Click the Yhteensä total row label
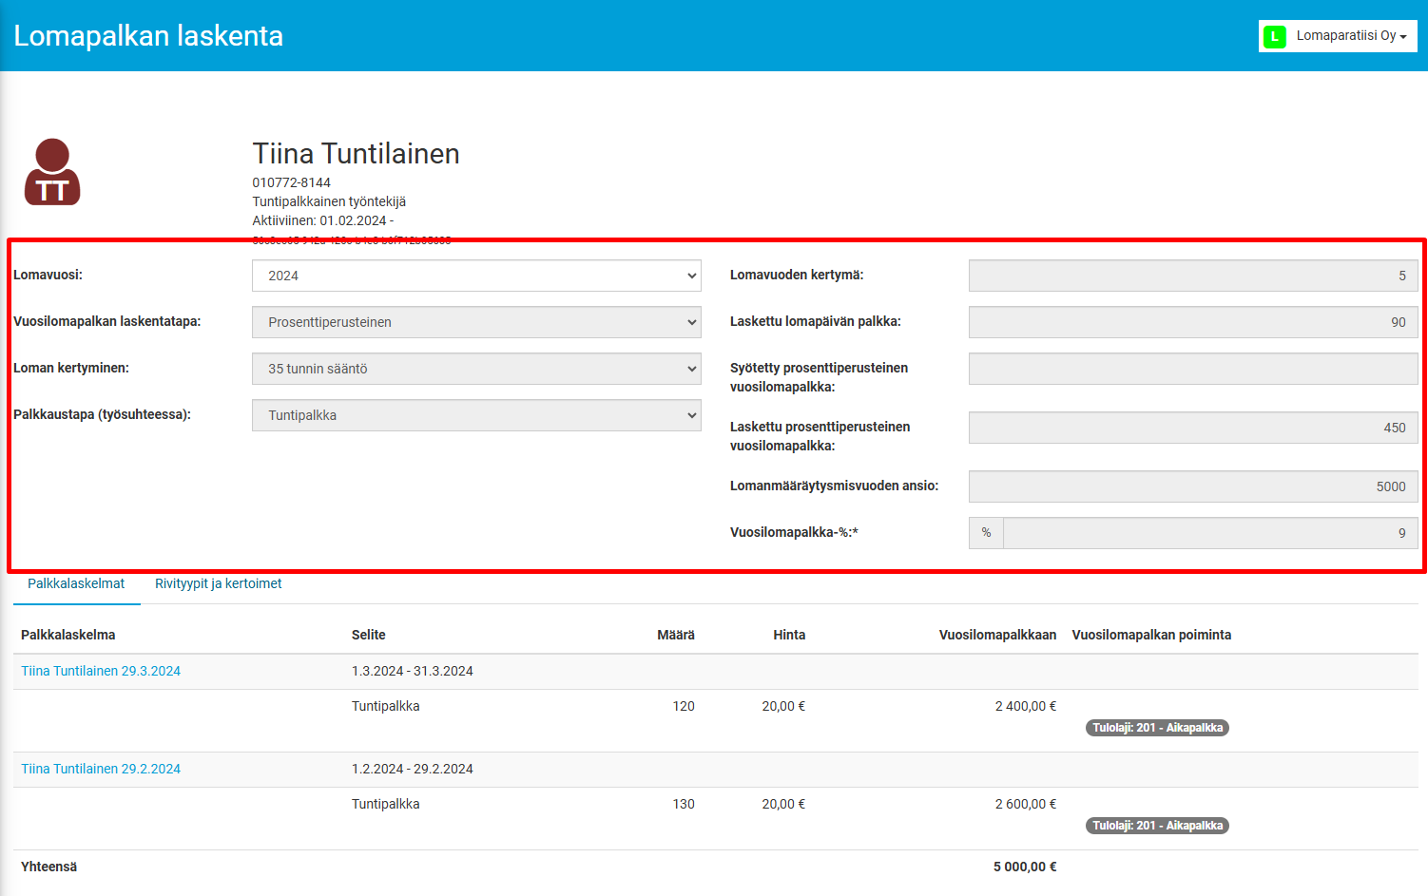The height and width of the screenshot is (896, 1428). [x=49, y=867]
